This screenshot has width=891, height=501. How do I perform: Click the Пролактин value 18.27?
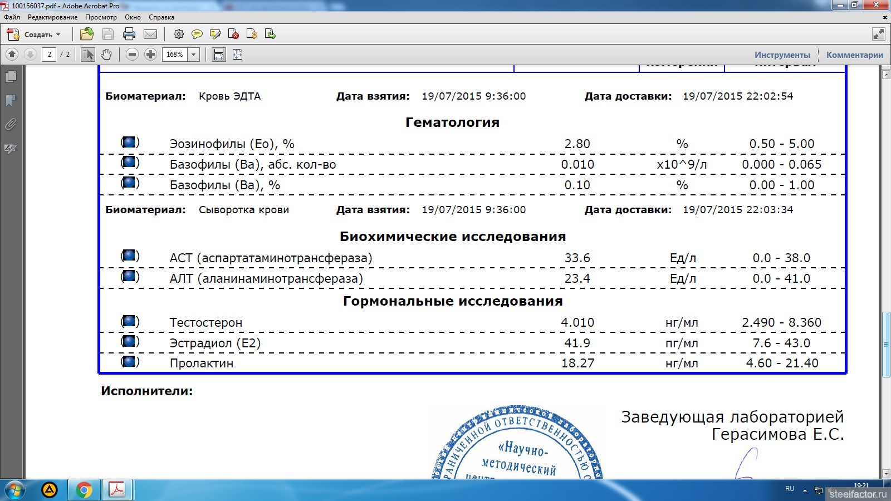coord(577,364)
